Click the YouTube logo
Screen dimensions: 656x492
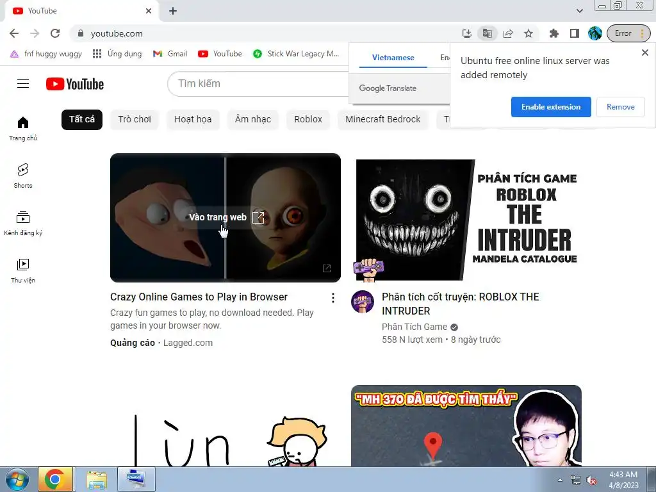(75, 84)
